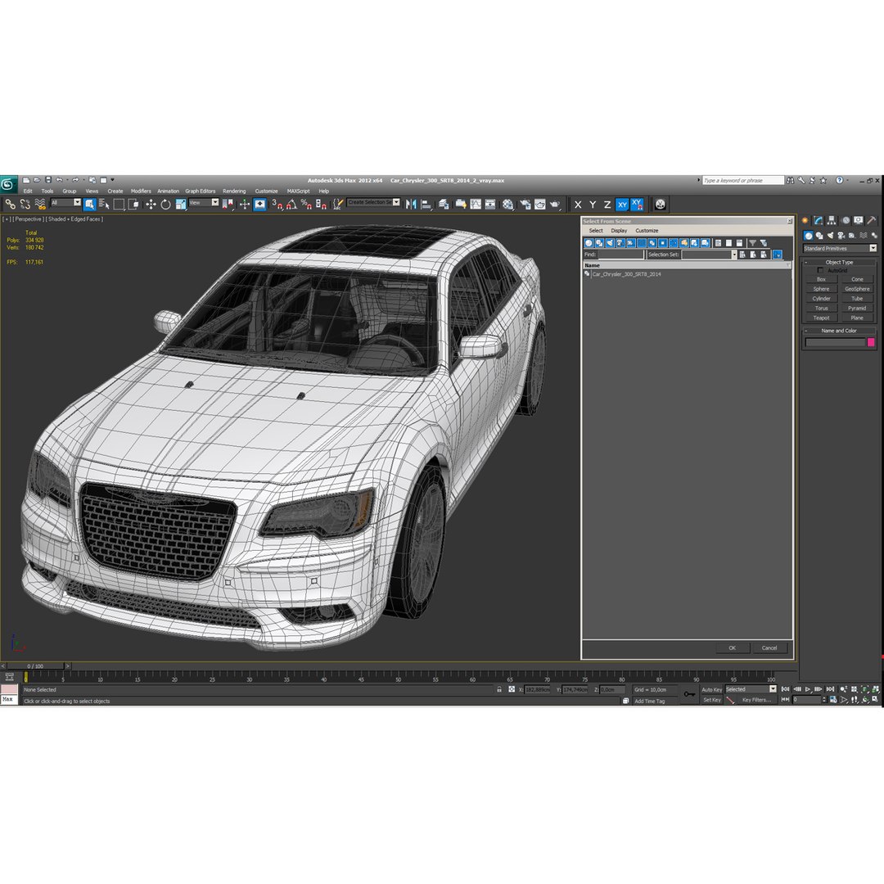Image resolution: width=884 pixels, height=884 pixels.
Task: Click the Pyramid primitive button
Action: click(857, 309)
